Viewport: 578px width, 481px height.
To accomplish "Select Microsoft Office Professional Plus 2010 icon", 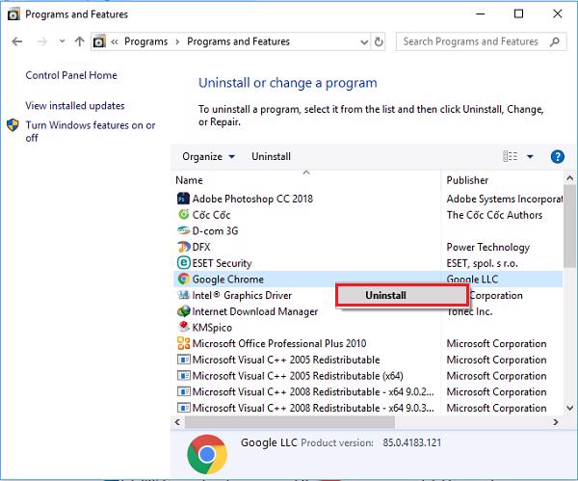I will tap(183, 343).
